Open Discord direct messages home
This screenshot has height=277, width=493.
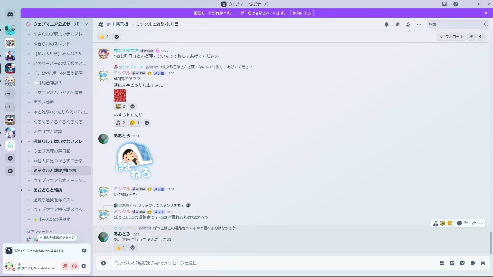tap(10, 15)
